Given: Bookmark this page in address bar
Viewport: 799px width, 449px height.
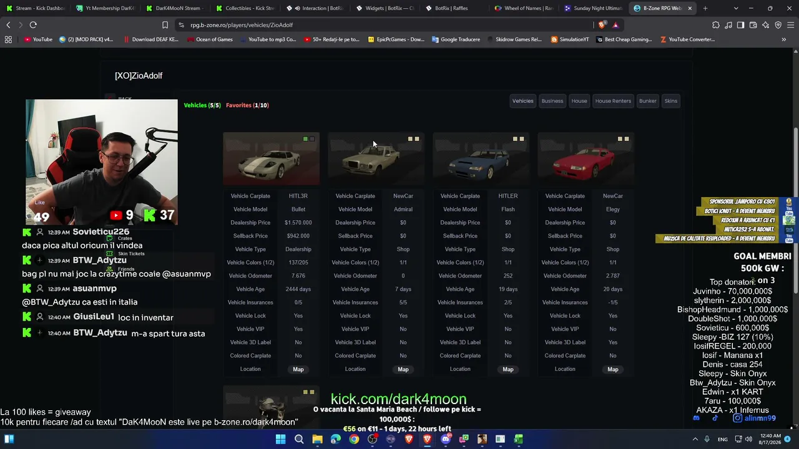Looking at the screenshot, I should 165,25.
